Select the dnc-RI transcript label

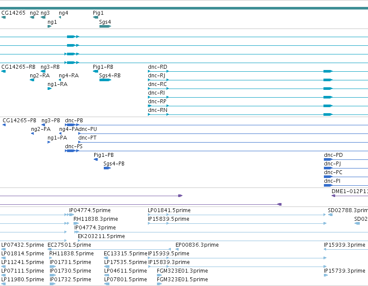coord(156,93)
